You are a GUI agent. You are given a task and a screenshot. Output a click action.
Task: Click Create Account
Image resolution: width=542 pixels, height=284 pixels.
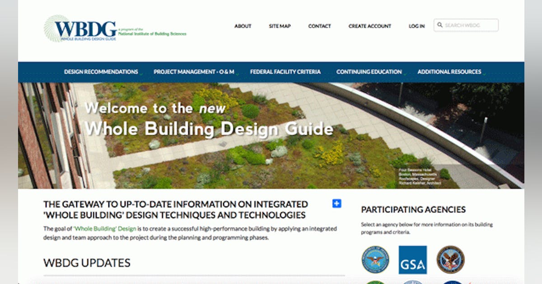click(369, 26)
